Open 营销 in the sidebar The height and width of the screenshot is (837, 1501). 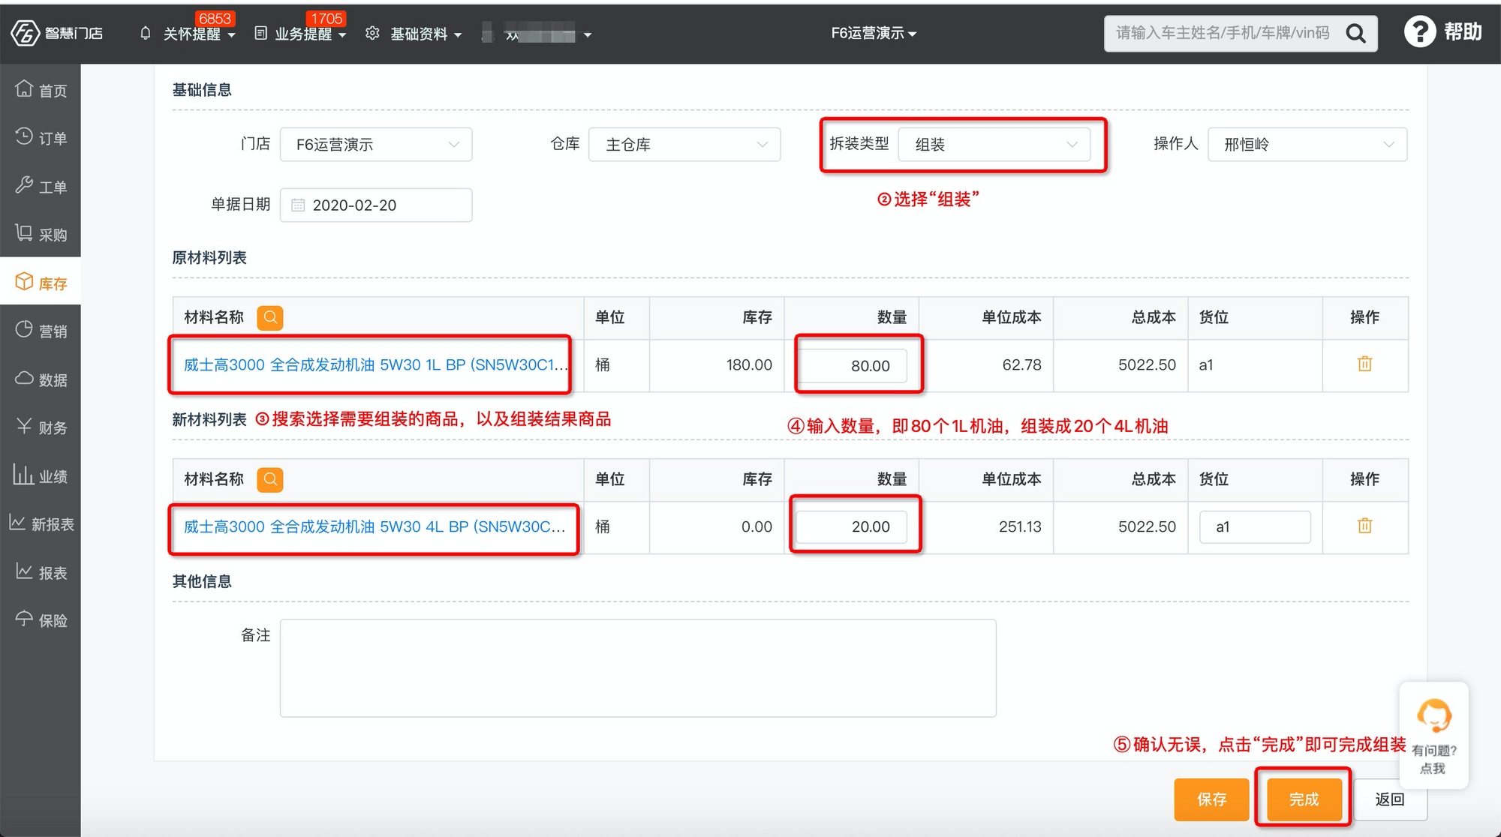pos(41,331)
